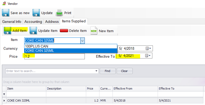The height and width of the screenshot is (105, 205).
Task: Click the Update Item label
Action: pos(48,31)
